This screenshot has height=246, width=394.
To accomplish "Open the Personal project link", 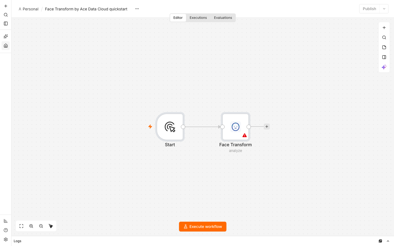I will 28,9.
